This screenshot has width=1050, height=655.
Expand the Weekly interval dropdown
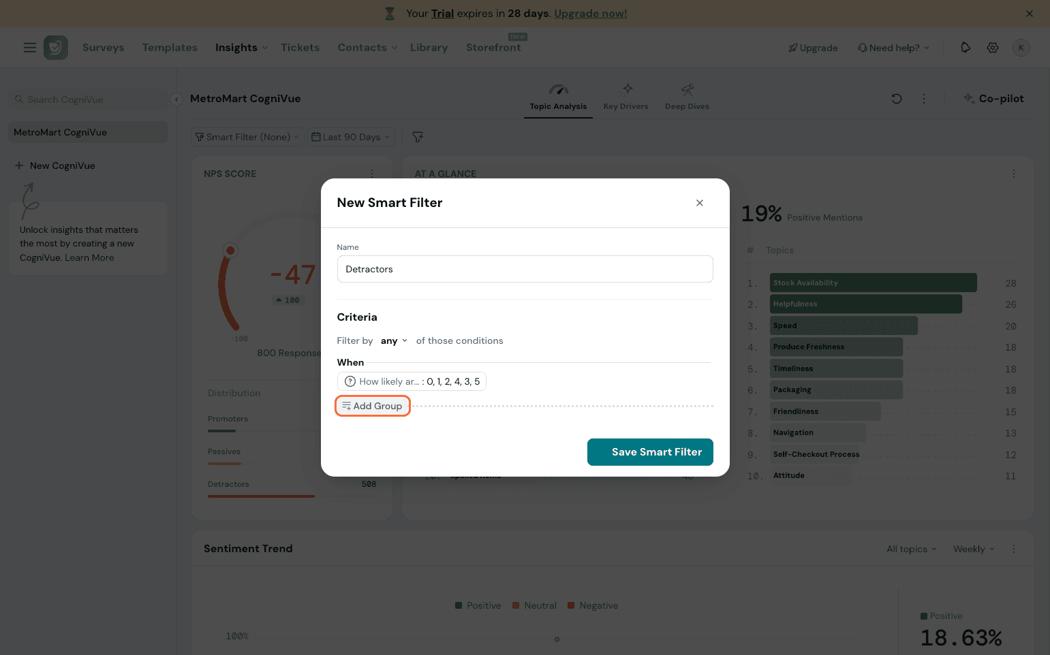pyautogui.click(x=974, y=549)
